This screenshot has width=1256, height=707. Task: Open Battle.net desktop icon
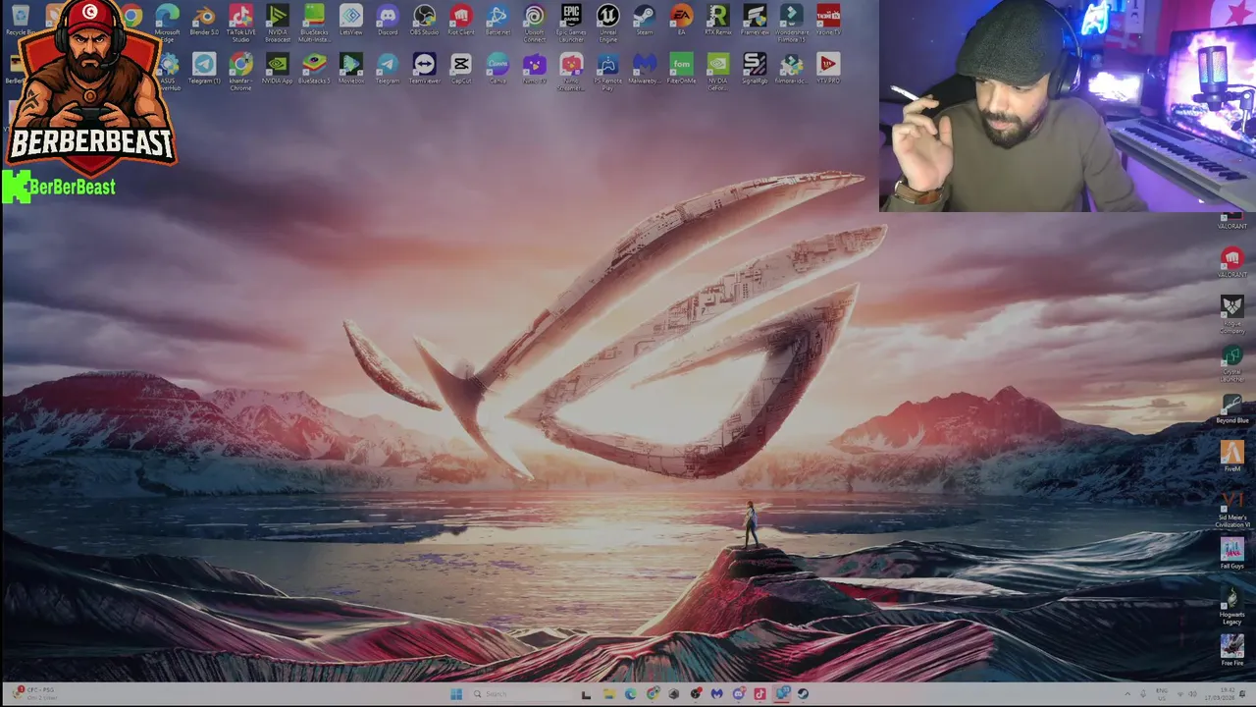pos(497,21)
